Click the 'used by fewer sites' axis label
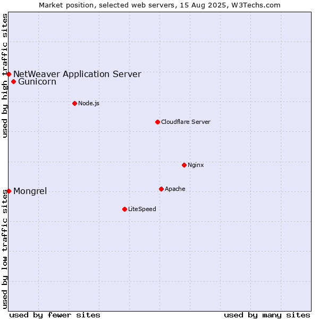319x319 pixels. tap(55, 315)
